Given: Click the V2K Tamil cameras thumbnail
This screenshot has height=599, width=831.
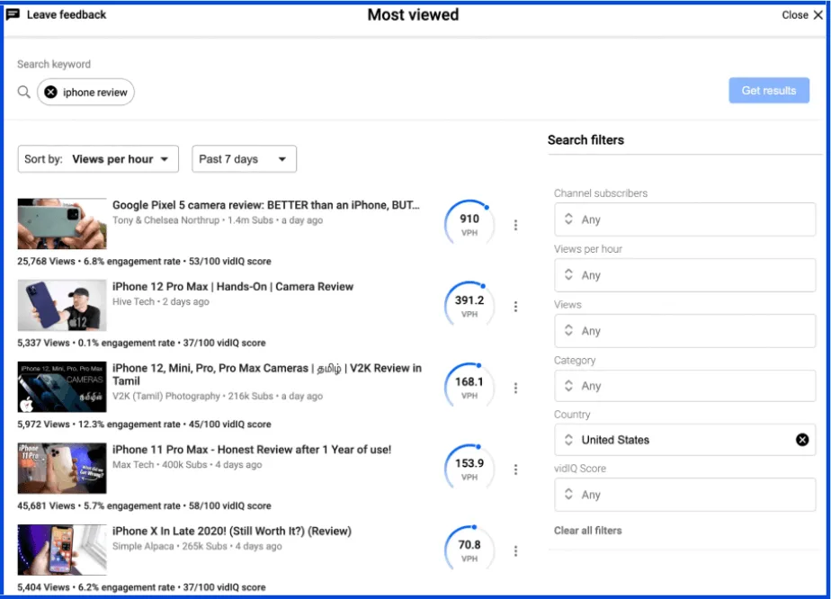Looking at the screenshot, I should coord(62,387).
